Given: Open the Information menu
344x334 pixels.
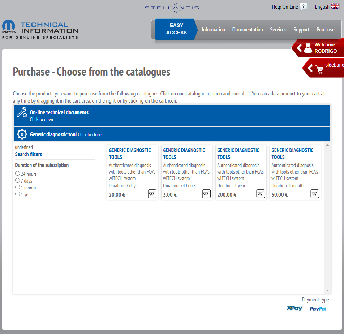Looking at the screenshot, I should [213, 30].
